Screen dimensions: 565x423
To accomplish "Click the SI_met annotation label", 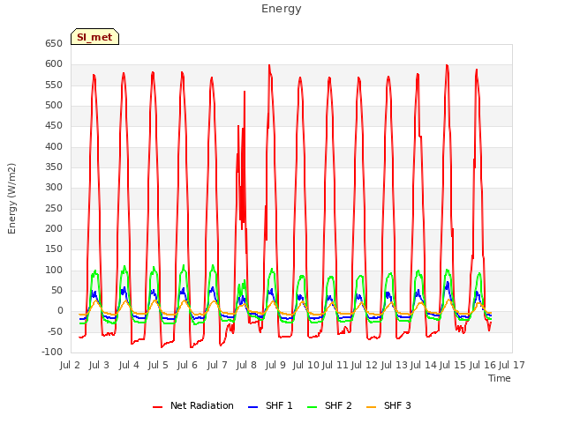I will coord(94,37).
